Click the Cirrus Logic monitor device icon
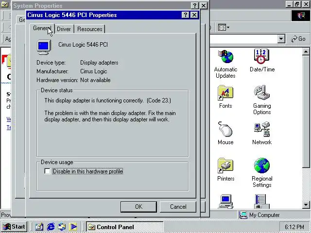The image size is (311, 233). [x=44, y=47]
